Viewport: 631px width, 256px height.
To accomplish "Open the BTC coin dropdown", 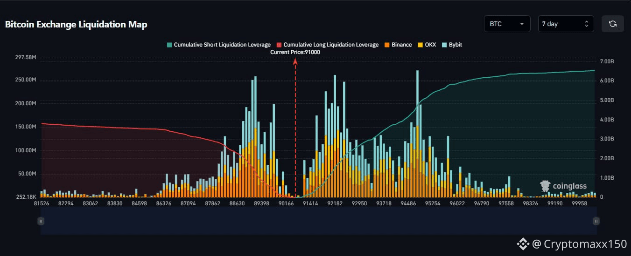I will pyautogui.click(x=507, y=24).
